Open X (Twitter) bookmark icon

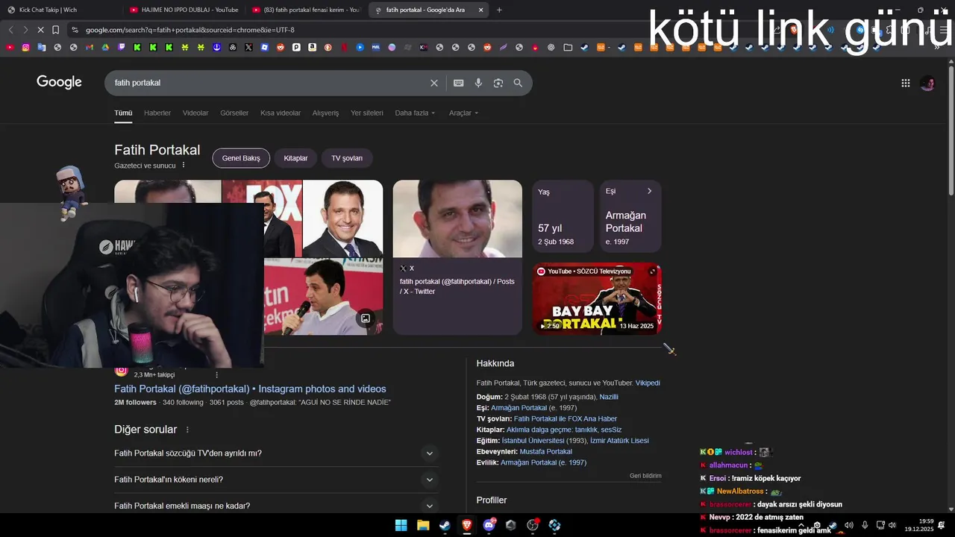tap(248, 47)
